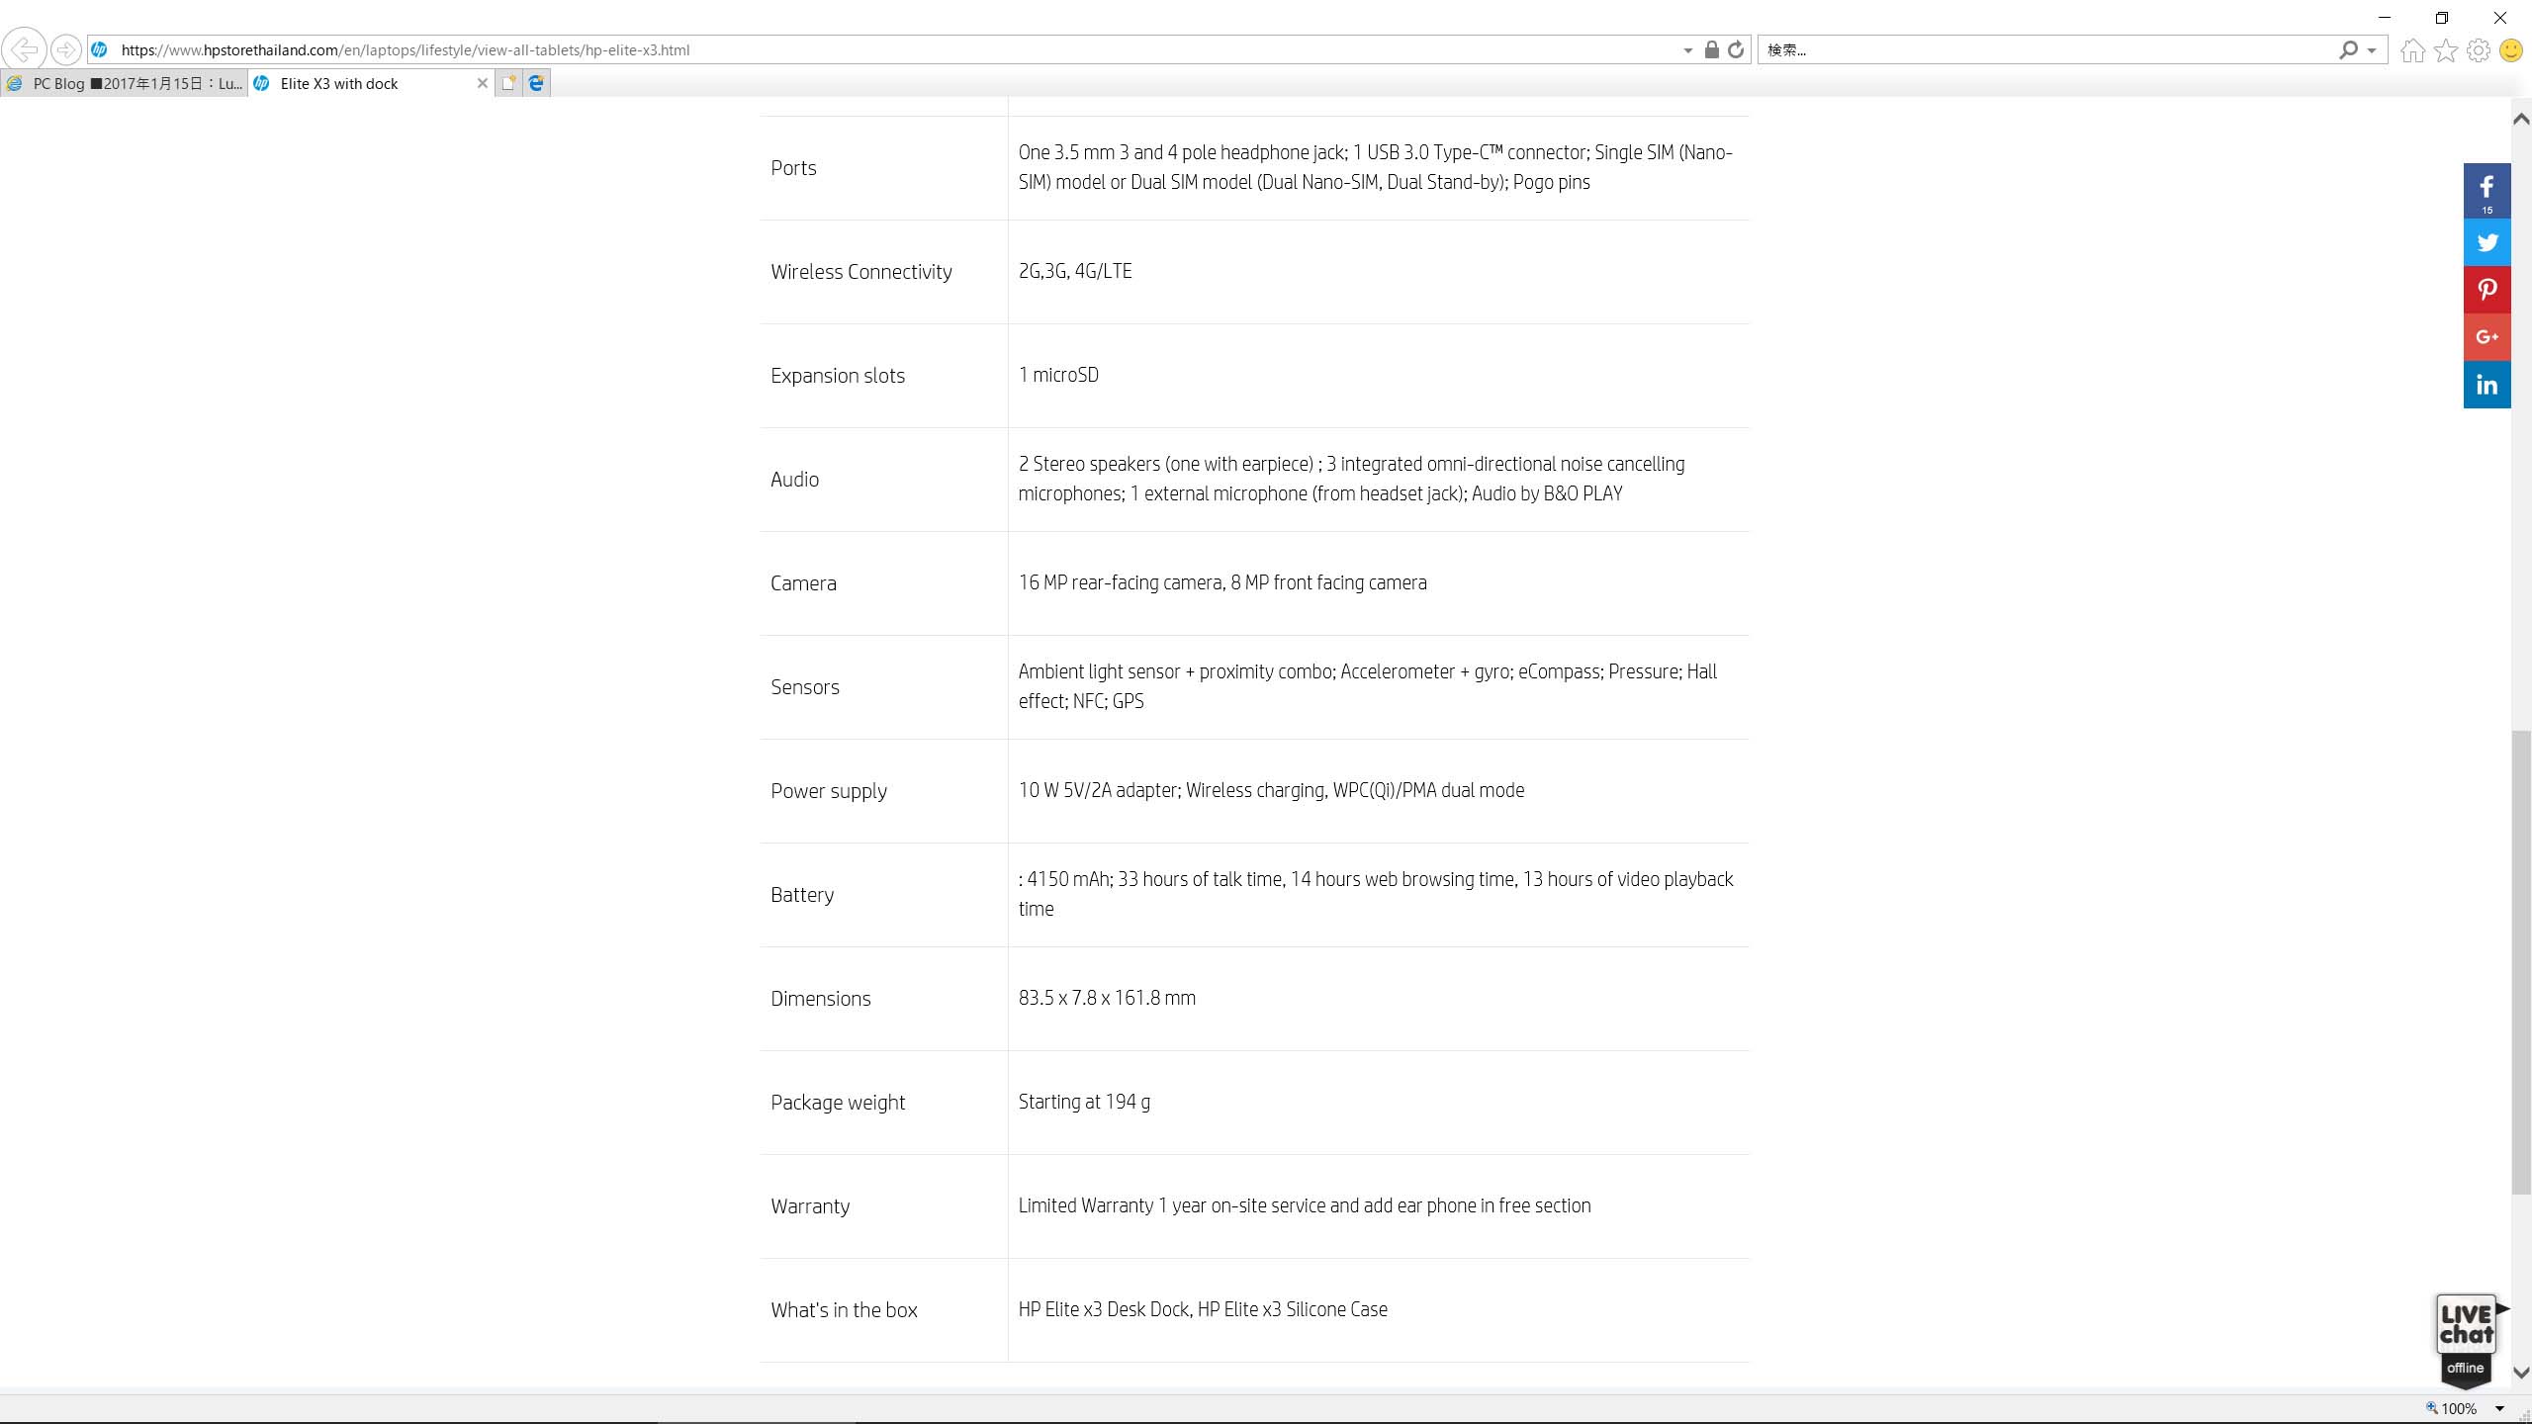Open the Live chat offline widget
Image resolution: width=2532 pixels, height=1424 pixels.
[2467, 1340]
